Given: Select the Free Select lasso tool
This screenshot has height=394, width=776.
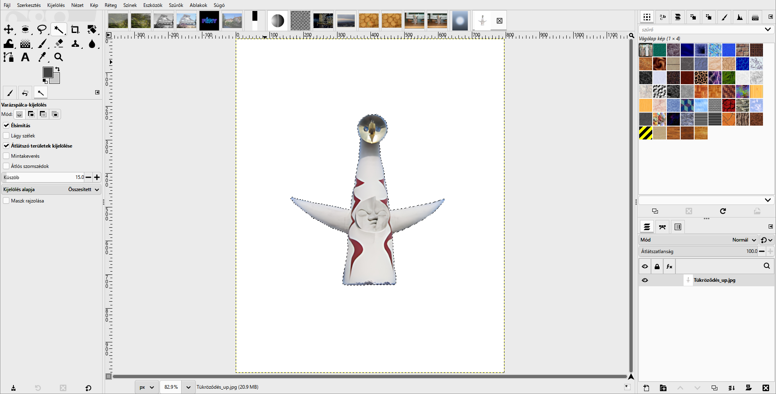Looking at the screenshot, I should pos(42,29).
